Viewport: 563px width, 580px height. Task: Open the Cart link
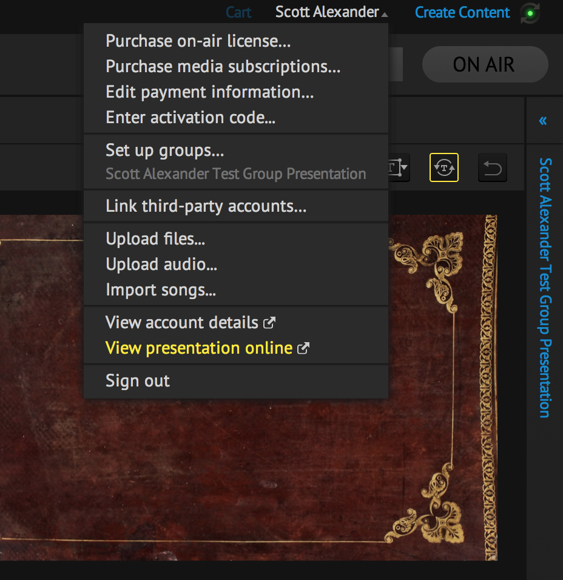click(238, 13)
